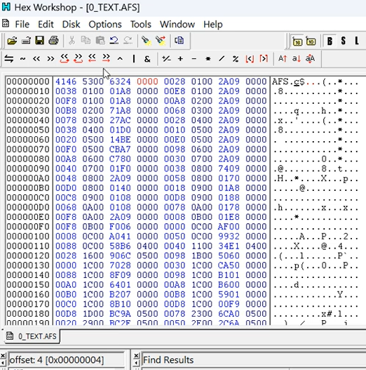Click the Cut scissors icon
366x370 pixels.
(72, 41)
